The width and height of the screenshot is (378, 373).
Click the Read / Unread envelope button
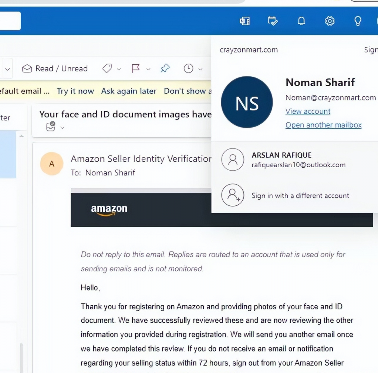55,69
